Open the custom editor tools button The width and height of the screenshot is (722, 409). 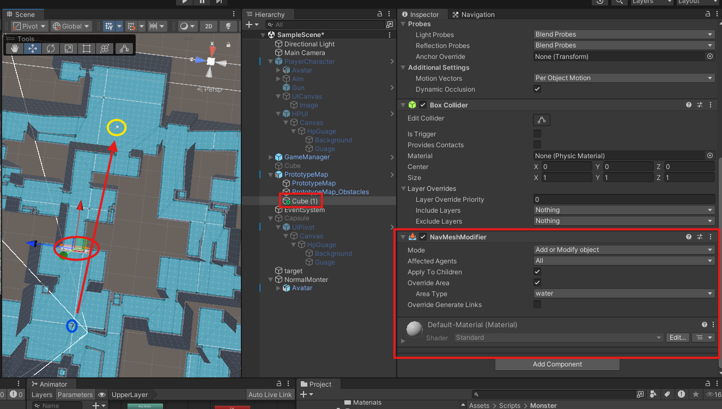coord(124,49)
